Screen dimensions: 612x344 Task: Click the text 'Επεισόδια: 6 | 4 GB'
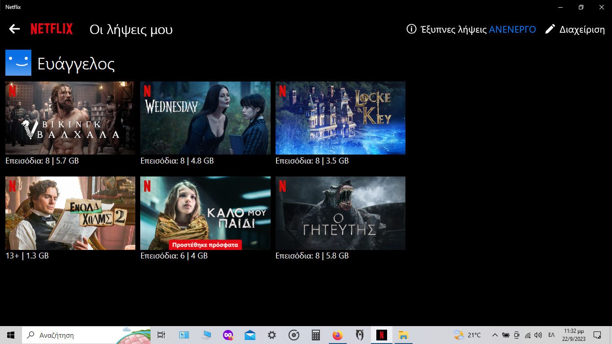click(x=174, y=256)
